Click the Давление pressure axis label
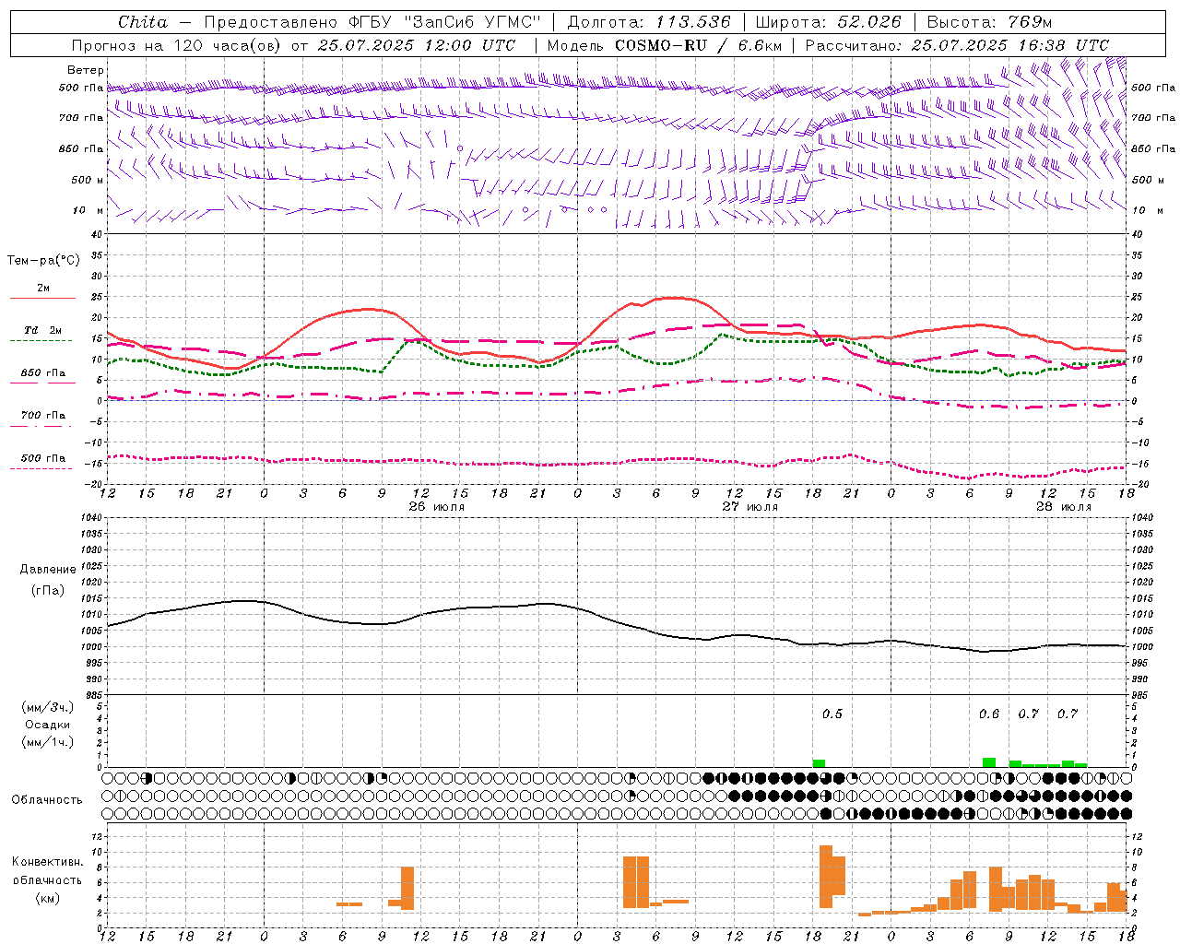The image size is (1180, 944). [x=48, y=569]
